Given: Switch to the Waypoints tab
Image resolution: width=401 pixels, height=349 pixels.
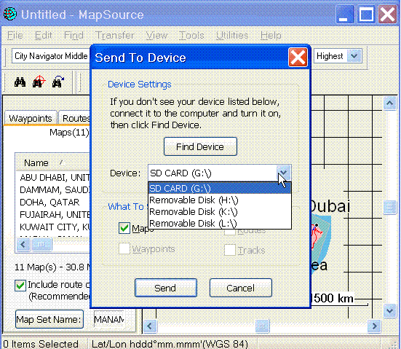Looking at the screenshot, I should tap(30, 118).
